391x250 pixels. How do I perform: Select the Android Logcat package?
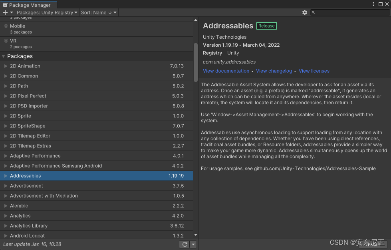point(97,235)
